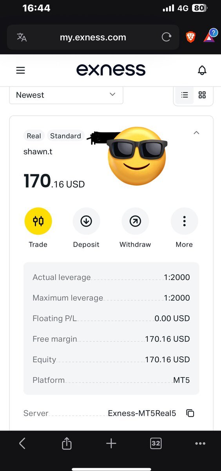Reload the my.exness.com page

pyautogui.click(x=167, y=37)
